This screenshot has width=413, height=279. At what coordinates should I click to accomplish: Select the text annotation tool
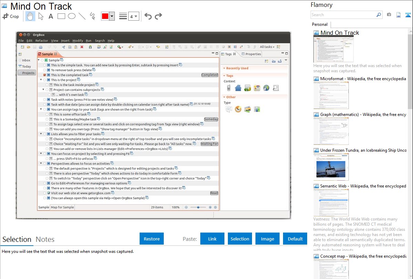(x=51, y=16)
